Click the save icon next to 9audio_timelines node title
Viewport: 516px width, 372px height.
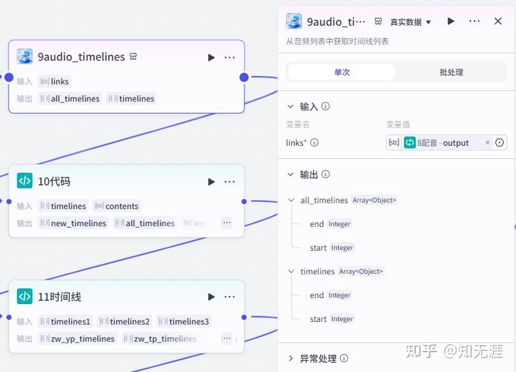coord(133,56)
